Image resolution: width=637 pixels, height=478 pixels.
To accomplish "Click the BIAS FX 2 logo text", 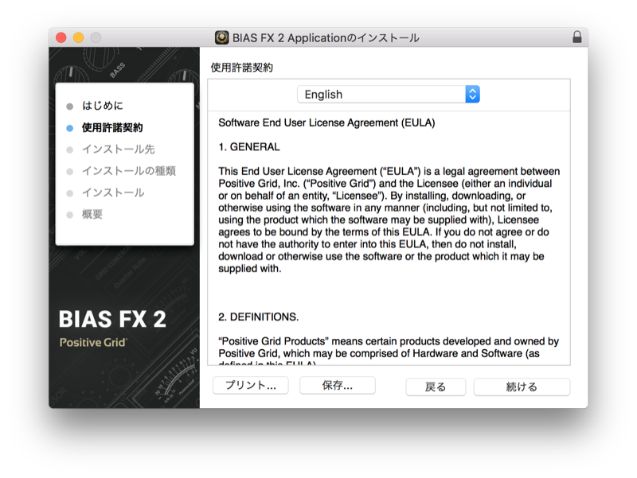I will (112, 319).
